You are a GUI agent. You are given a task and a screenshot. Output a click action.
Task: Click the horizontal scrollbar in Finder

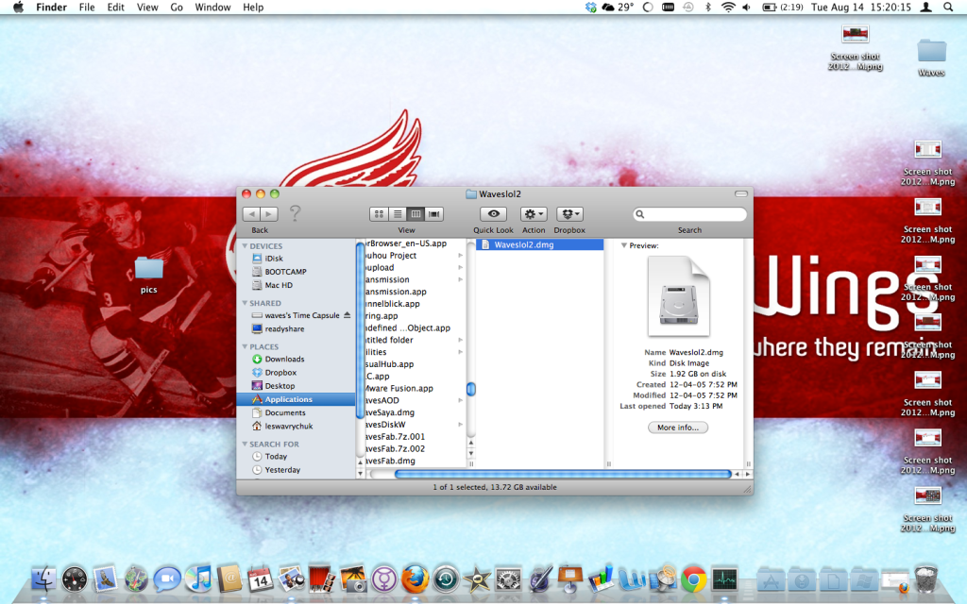tap(563, 474)
